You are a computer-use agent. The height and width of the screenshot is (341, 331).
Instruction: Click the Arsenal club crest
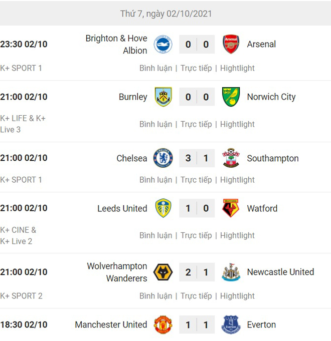click(x=231, y=45)
